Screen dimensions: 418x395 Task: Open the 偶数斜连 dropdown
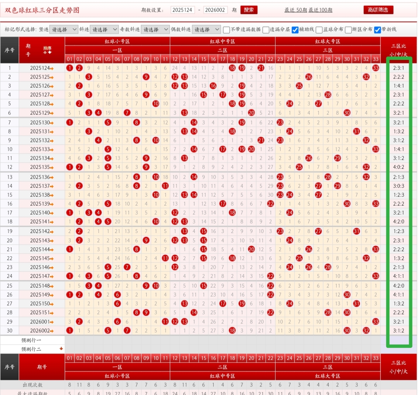[206, 29]
